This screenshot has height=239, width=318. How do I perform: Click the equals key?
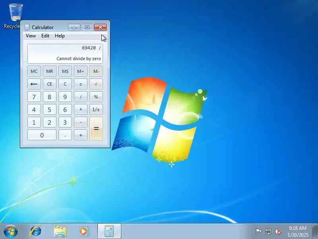tap(96, 129)
